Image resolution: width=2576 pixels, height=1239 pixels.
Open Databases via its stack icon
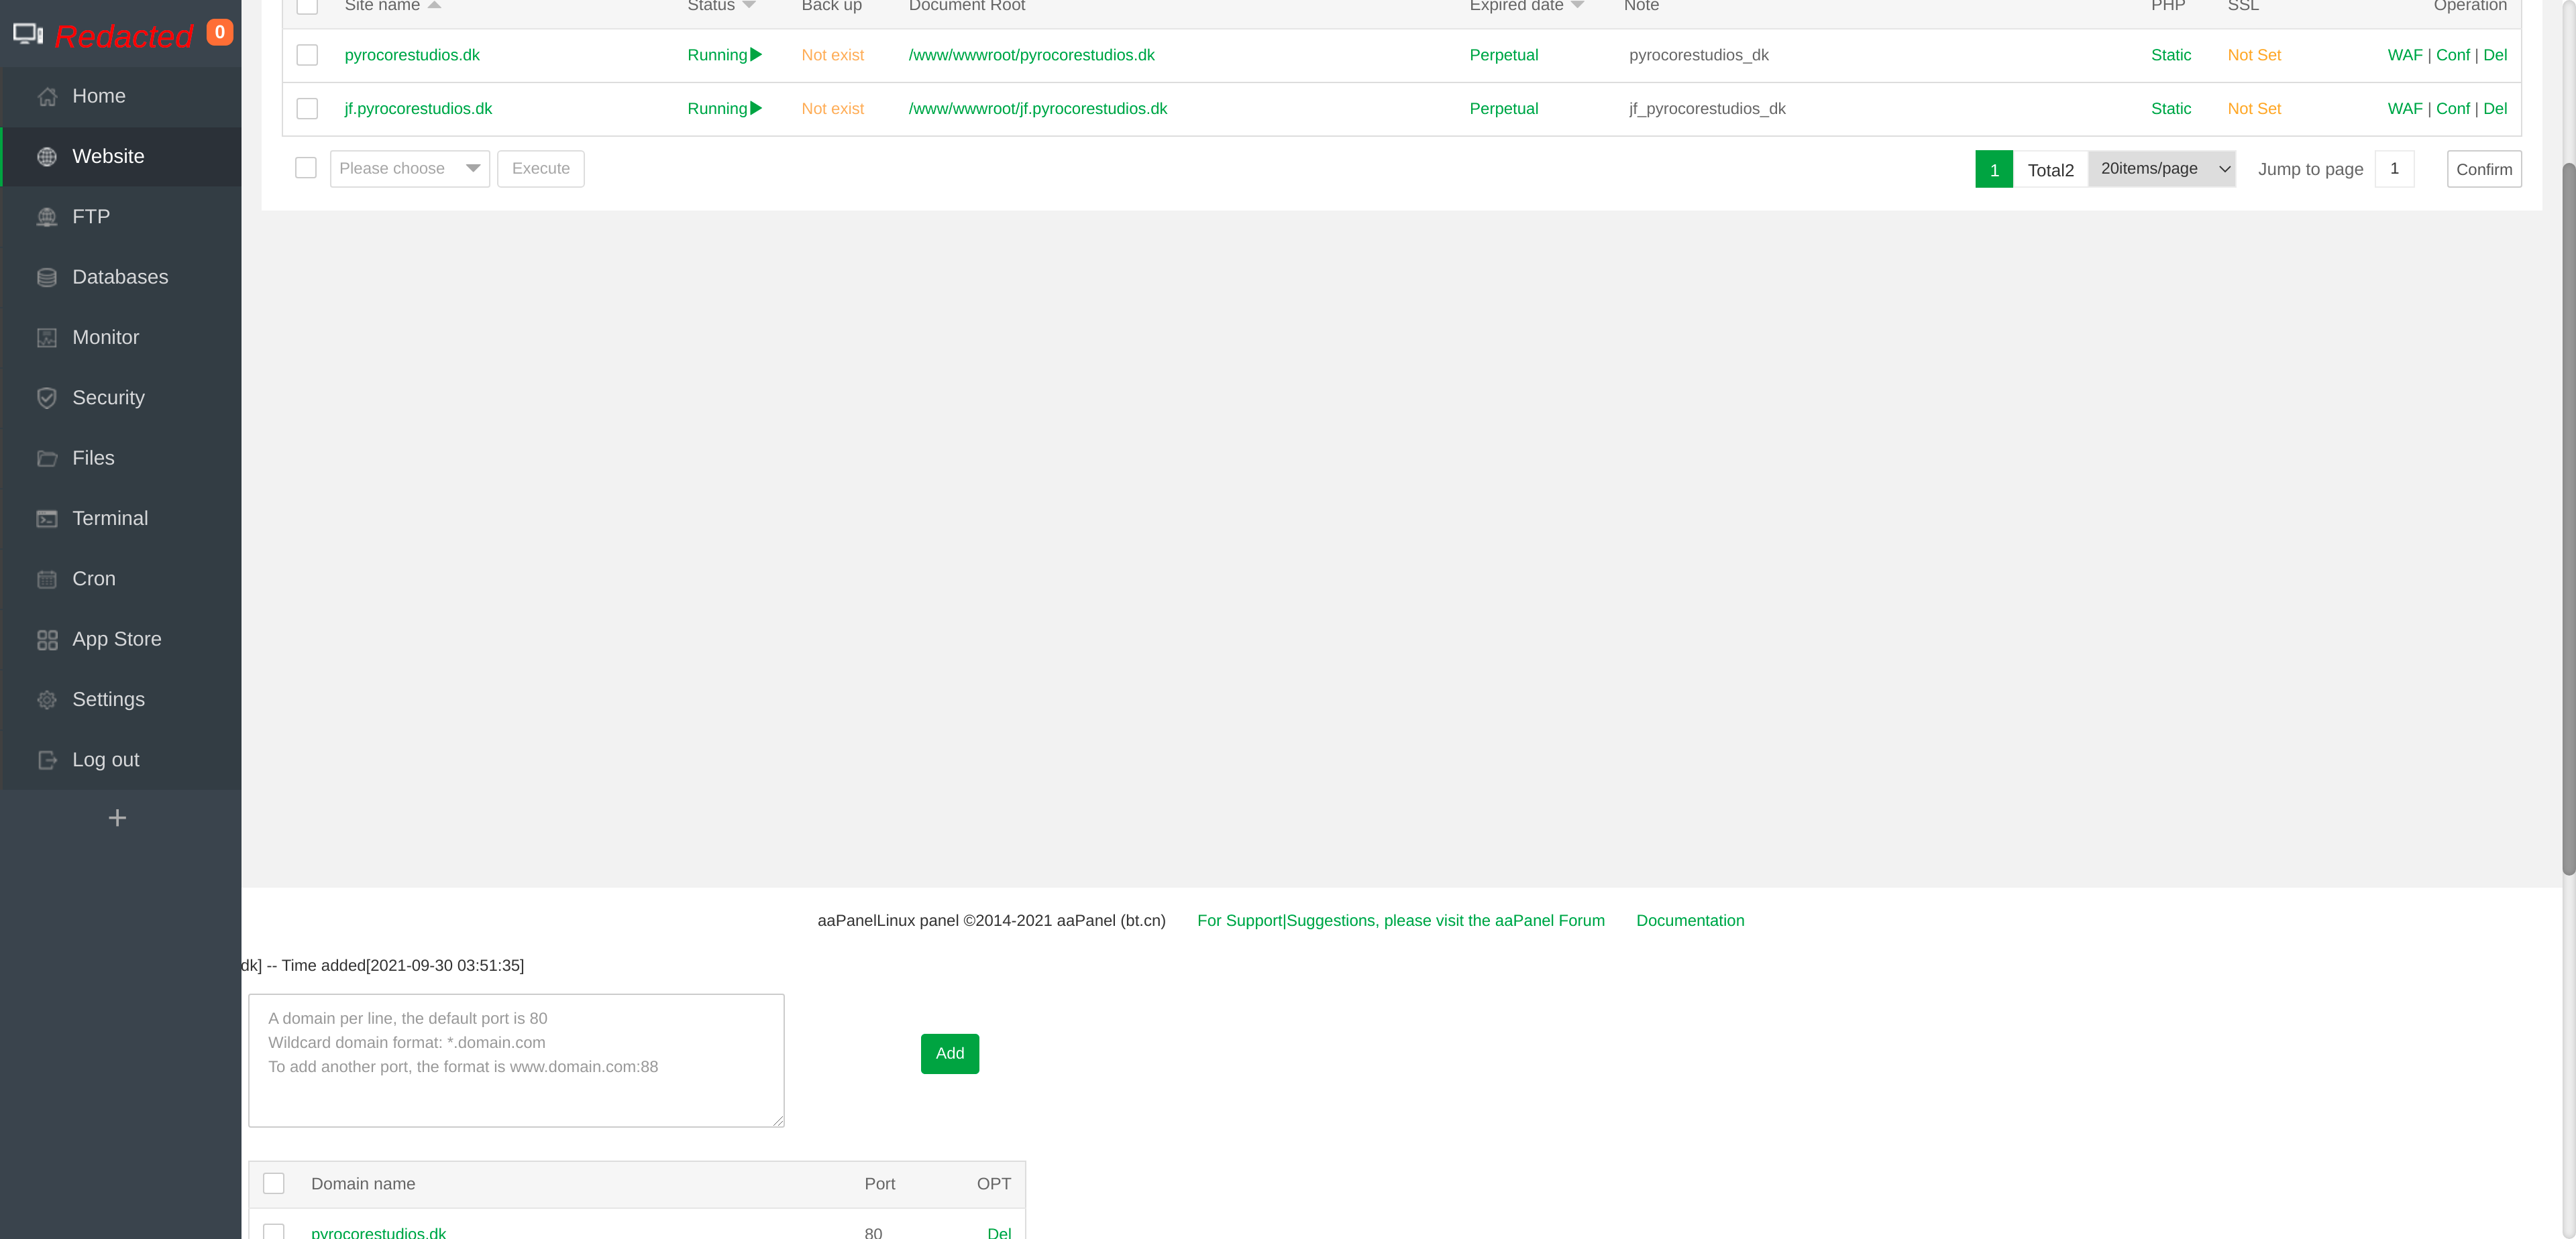(x=46, y=278)
